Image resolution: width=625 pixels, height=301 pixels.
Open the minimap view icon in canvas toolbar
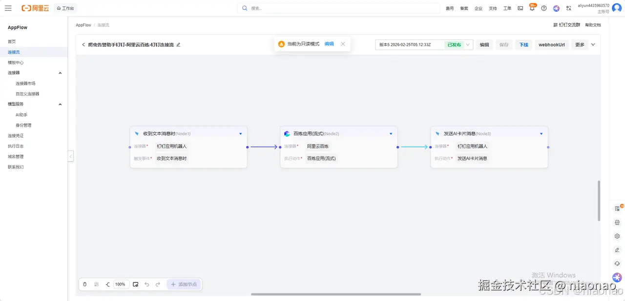click(x=135, y=284)
